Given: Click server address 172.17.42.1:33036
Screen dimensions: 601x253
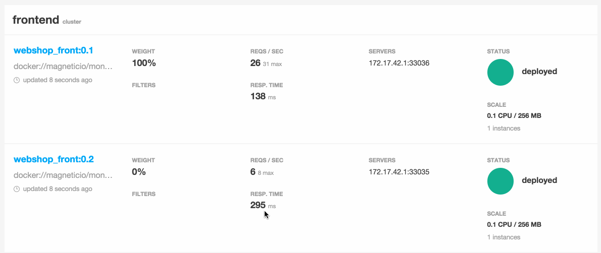Looking at the screenshot, I should tap(399, 63).
